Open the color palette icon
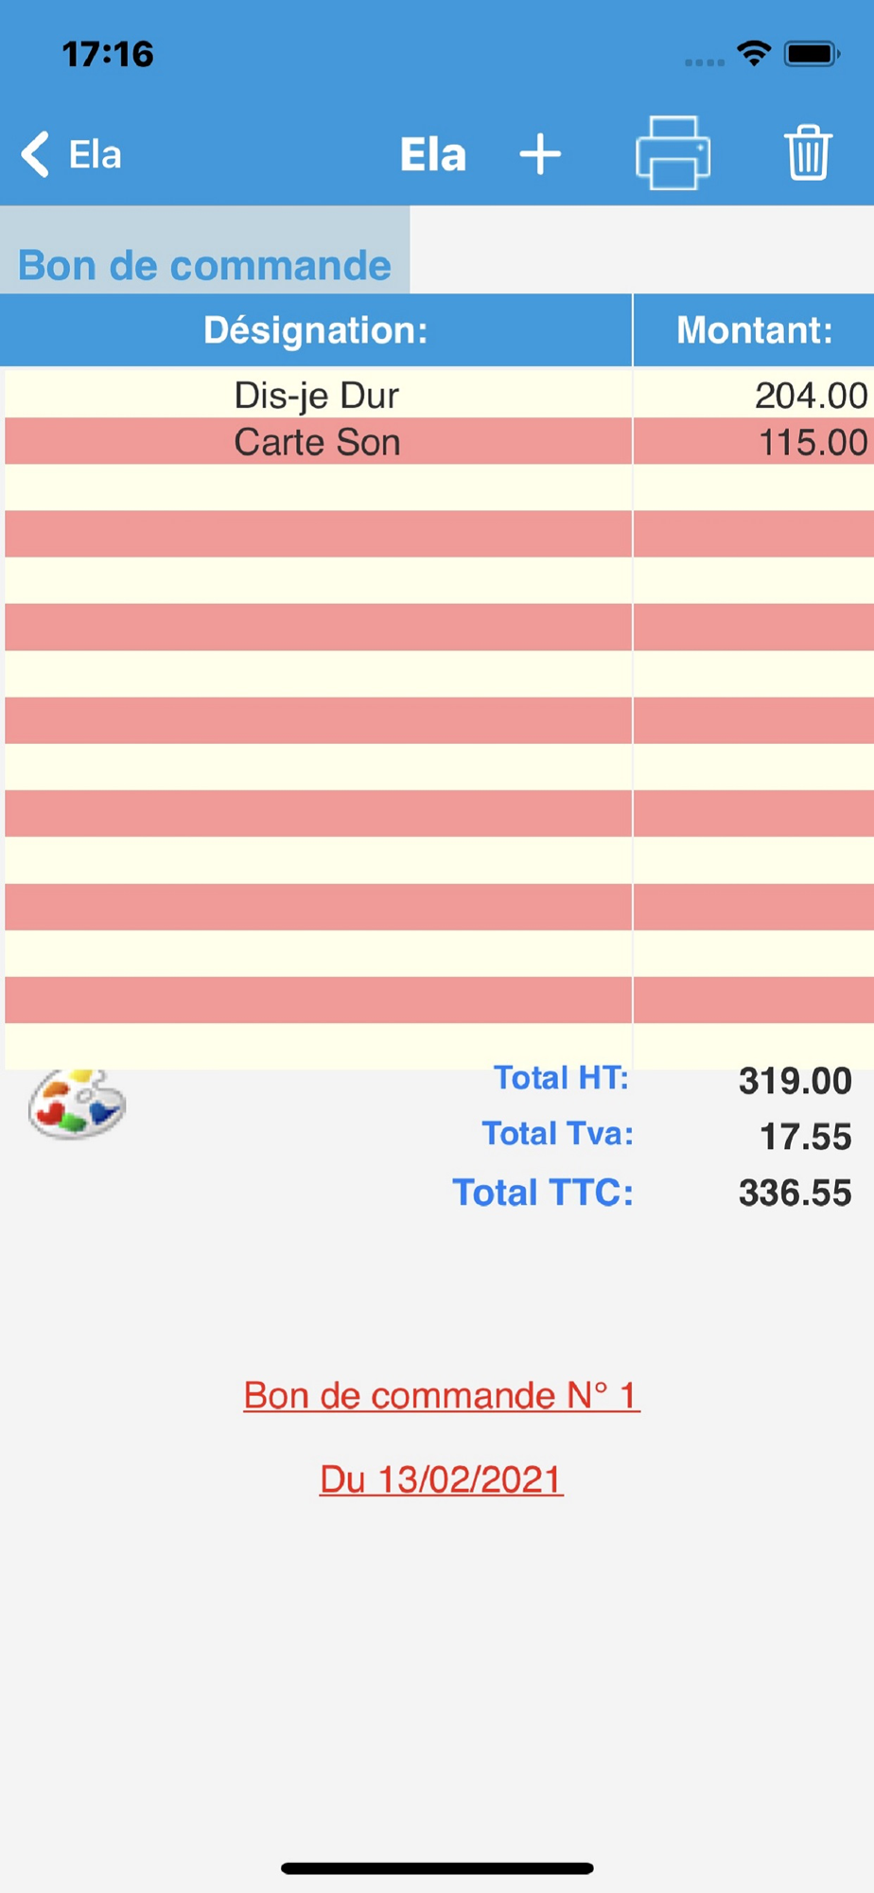 pyautogui.click(x=77, y=1104)
